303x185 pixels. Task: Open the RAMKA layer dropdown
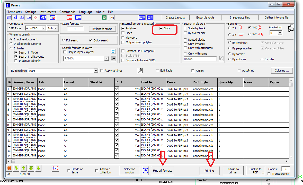point(106,58)
